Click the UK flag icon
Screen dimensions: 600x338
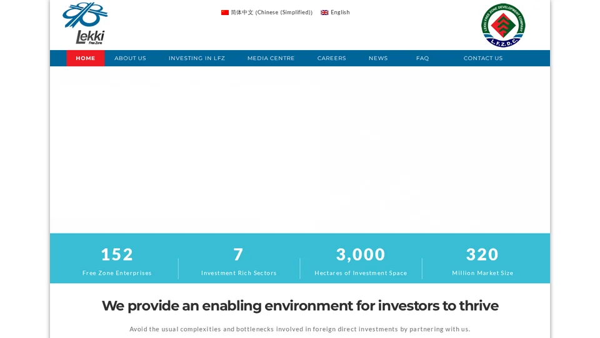(324, 13)
